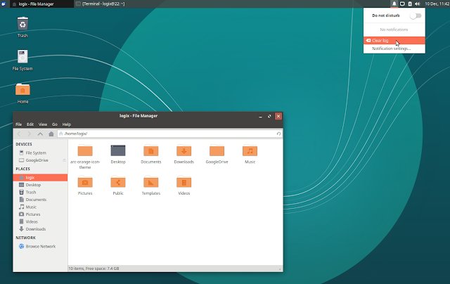Go back with the back arrow
The width and height of the screenshot is (450, 284).
[x=19, y=134]
